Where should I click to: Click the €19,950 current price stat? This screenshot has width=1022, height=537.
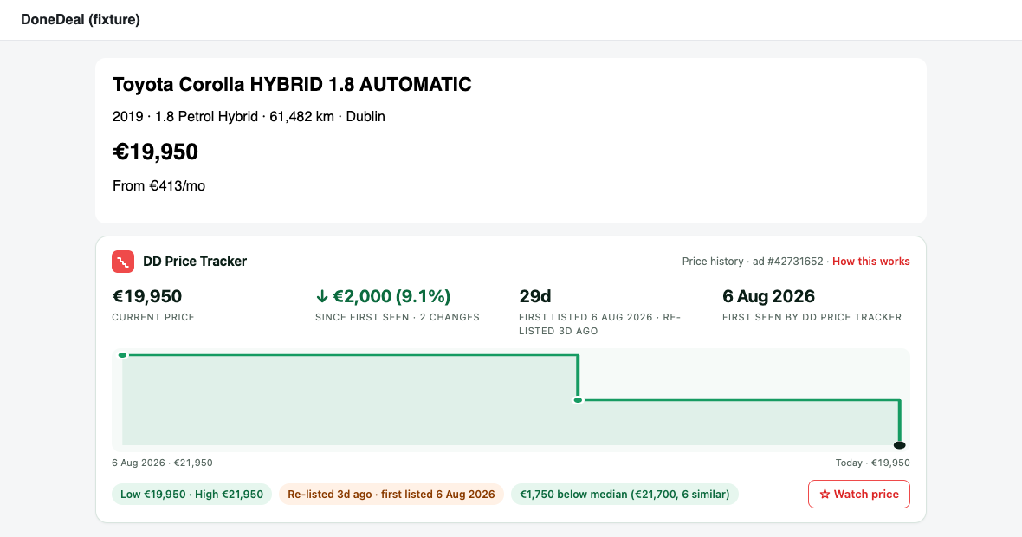pos(147,296)
